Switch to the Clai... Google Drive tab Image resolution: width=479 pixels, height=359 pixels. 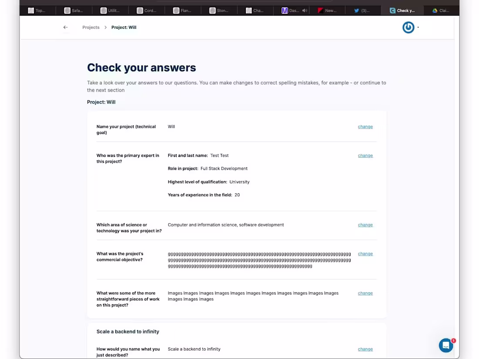tap(441, 10)
